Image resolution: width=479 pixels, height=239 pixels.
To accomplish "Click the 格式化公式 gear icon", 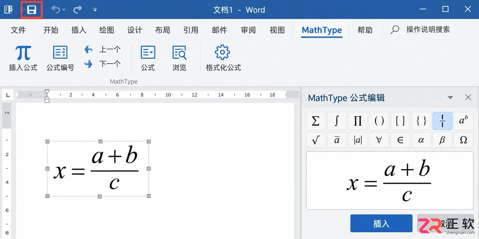I will (223, 52).
